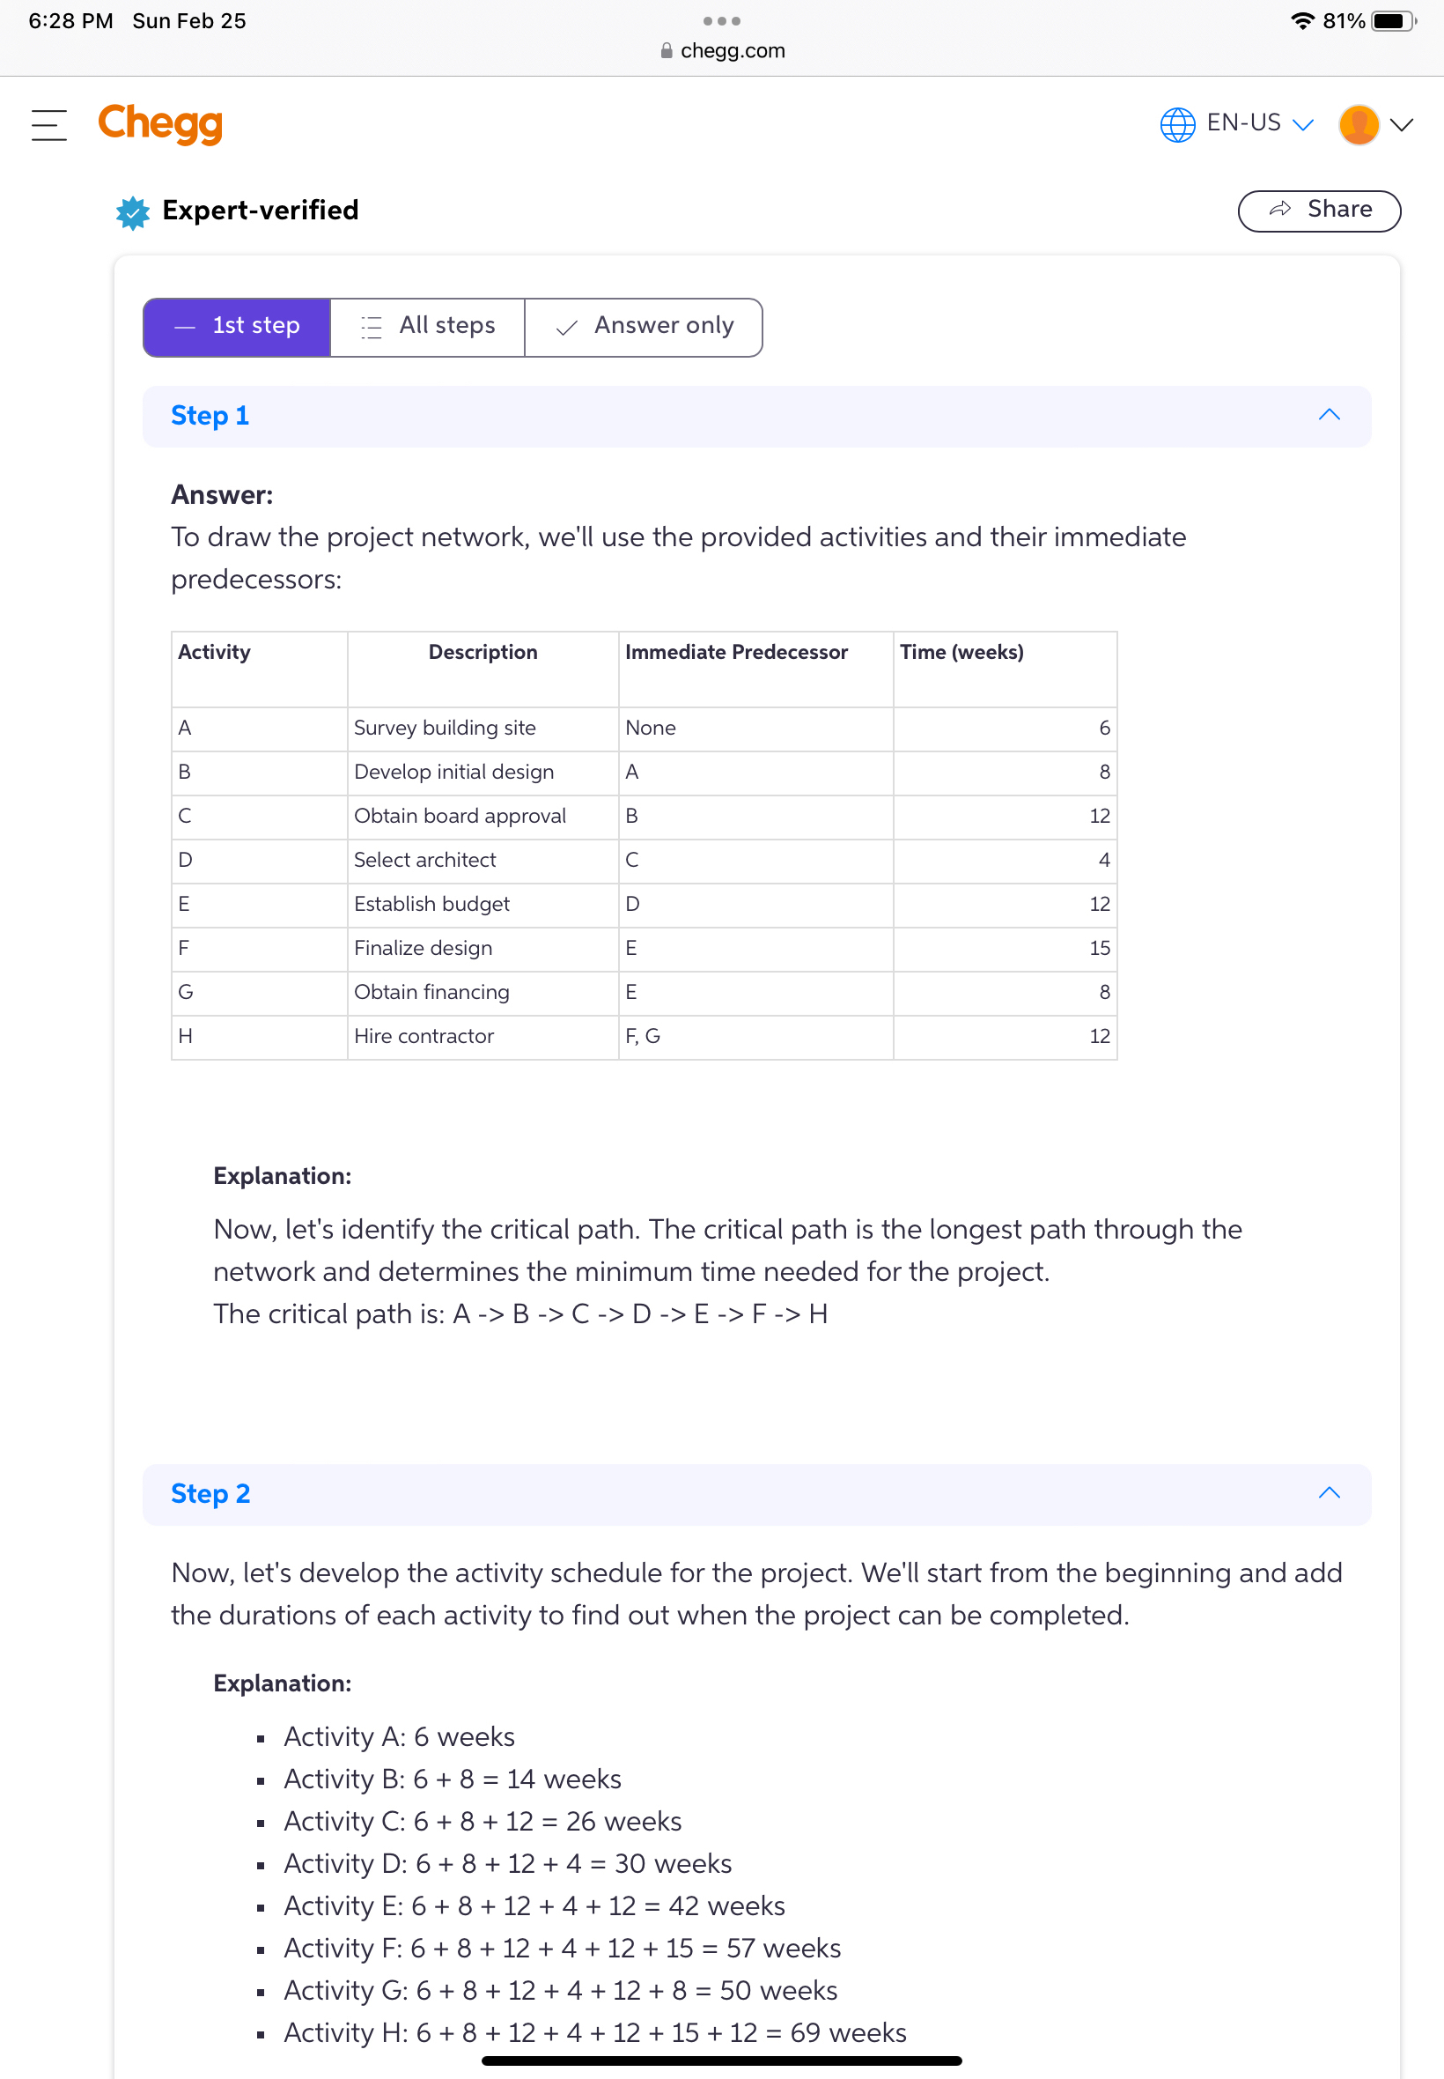The height and width of the screenshot is (2079, 1444).
Task: Switch to the All steps view
Action: (428, 326)
